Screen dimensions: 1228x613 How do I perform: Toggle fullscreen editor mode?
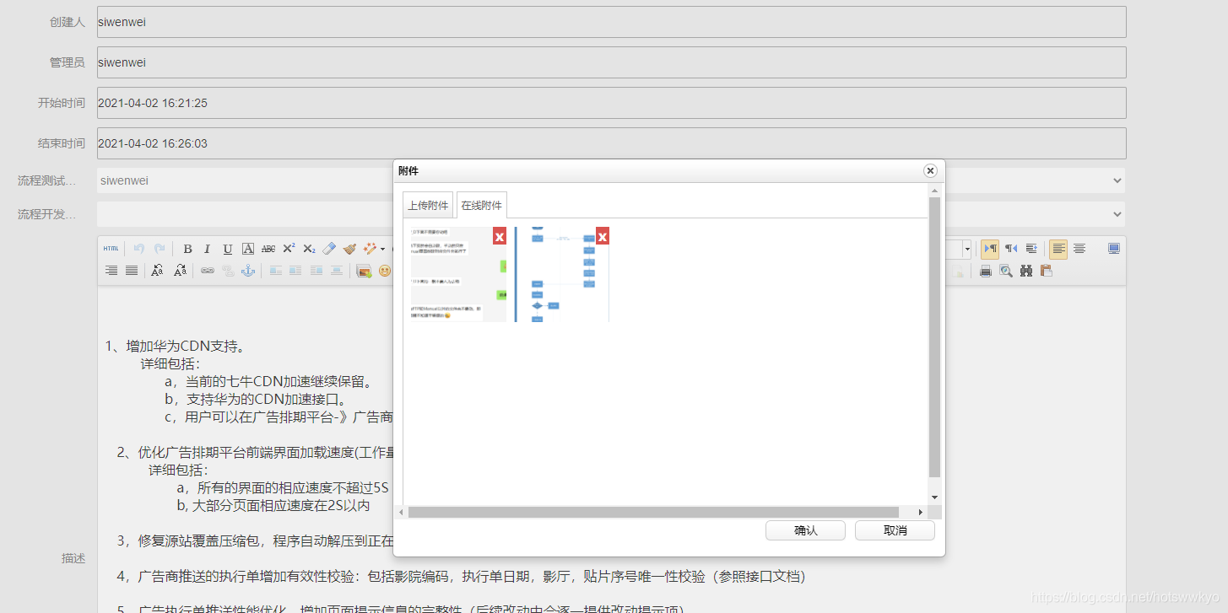[x=1114, y=248]
